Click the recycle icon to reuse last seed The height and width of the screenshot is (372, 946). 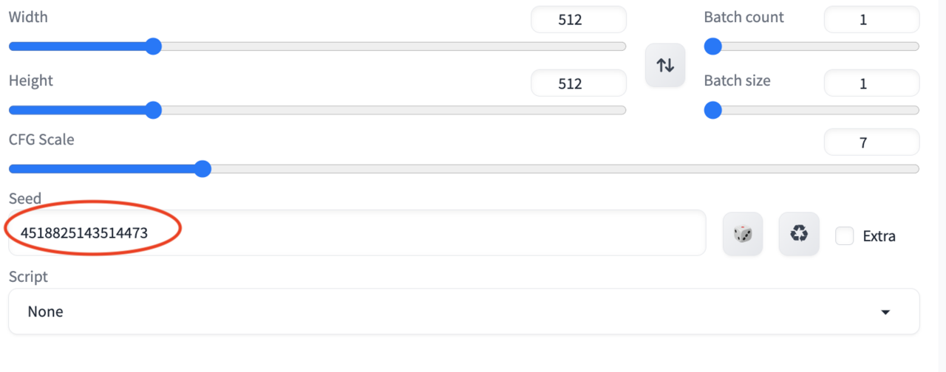pyautogui.click(x=799, y=234)
